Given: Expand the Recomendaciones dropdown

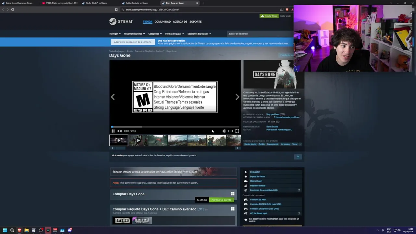Looking at the screenshot, I should click(134, 34).
